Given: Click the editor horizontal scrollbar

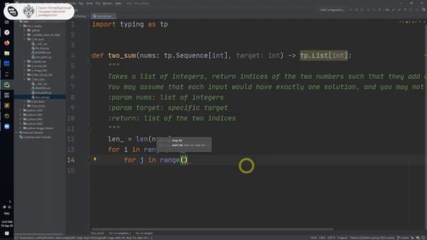Looking at the screenshot, I should (212, 229).
